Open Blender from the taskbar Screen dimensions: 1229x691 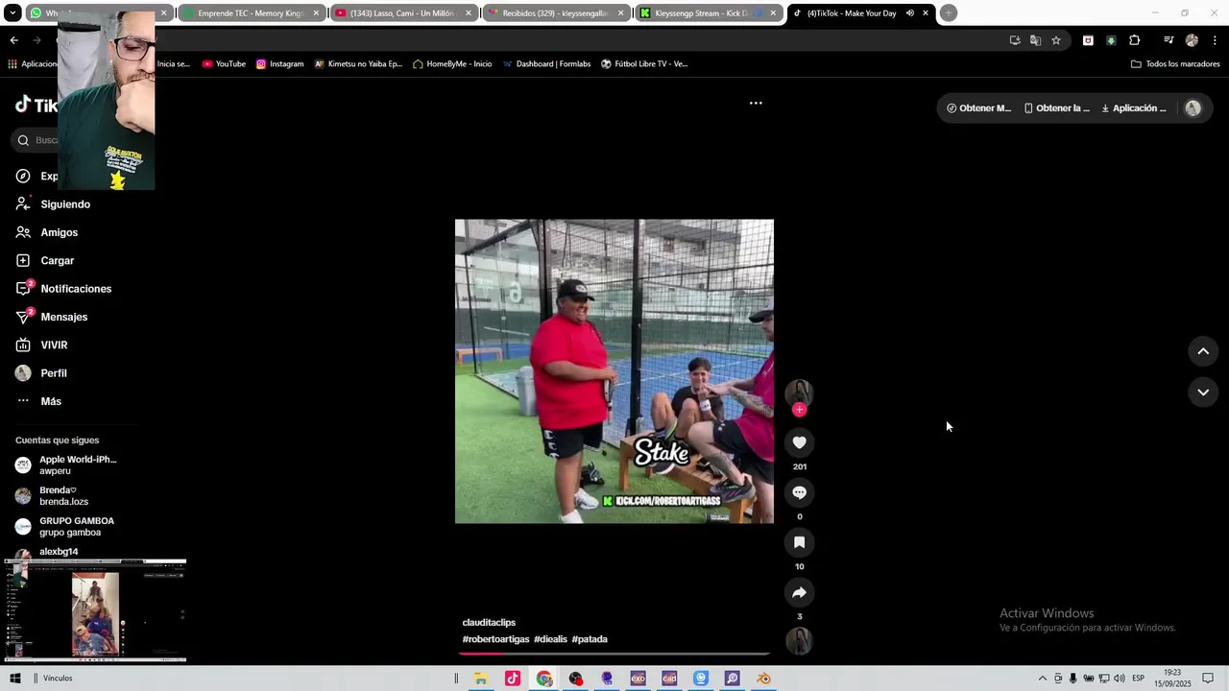coord(763,679)
